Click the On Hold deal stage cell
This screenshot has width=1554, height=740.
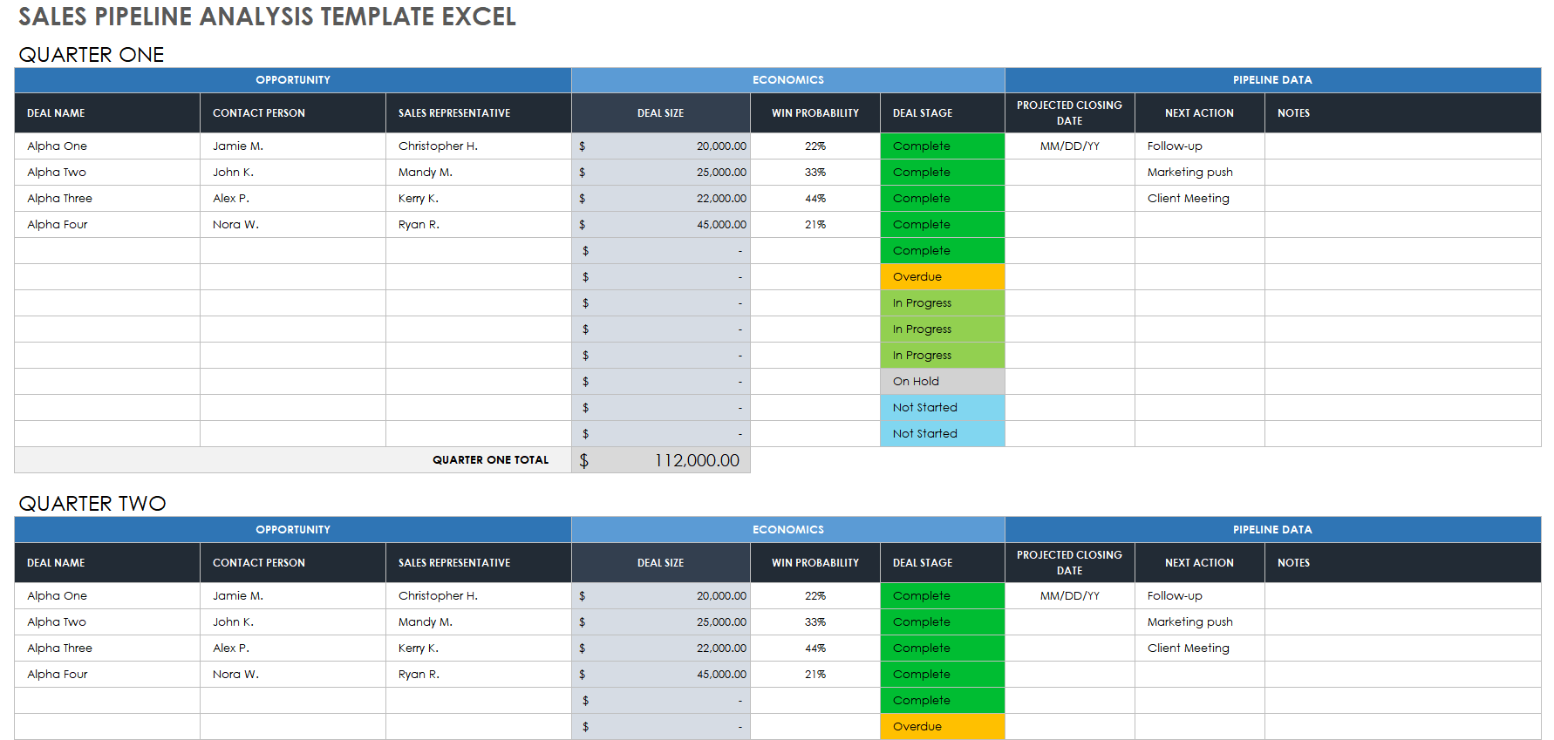point(942,382)
